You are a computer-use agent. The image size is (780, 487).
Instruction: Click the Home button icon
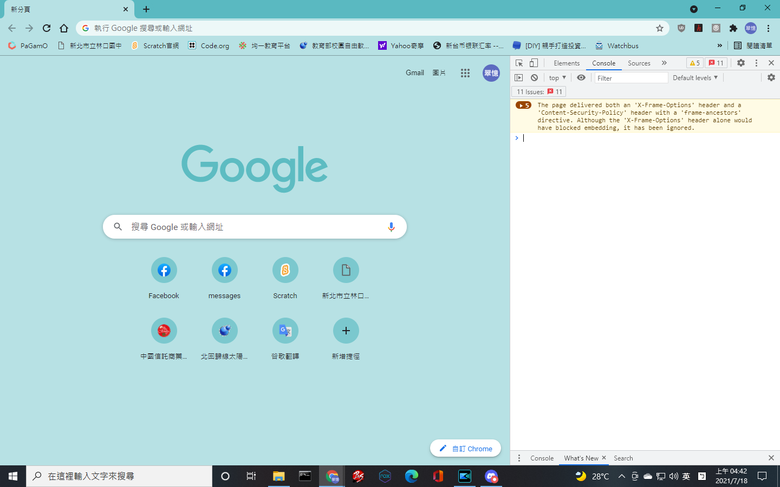point(64,28)
